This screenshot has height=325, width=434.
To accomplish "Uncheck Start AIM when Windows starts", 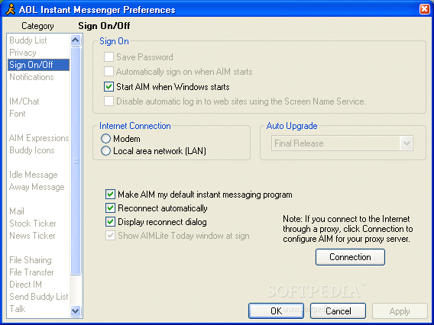I will [108, 87].
